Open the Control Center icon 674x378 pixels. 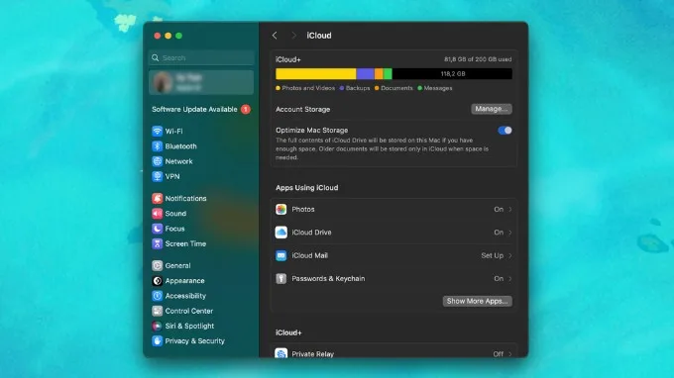point(158,311)
